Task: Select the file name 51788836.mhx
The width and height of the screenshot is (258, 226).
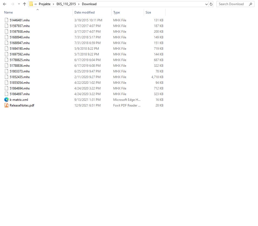Action: [x=20, y=66]
